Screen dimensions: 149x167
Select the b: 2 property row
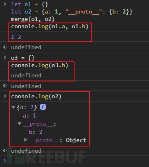[36, 132]
